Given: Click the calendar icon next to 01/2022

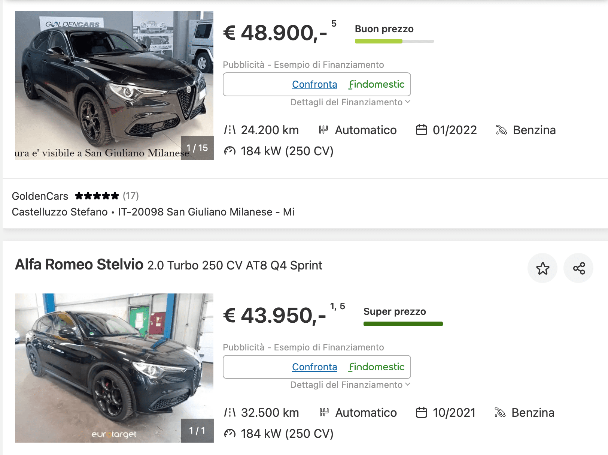Looking at the screenshot, I should tap(422, 130).
